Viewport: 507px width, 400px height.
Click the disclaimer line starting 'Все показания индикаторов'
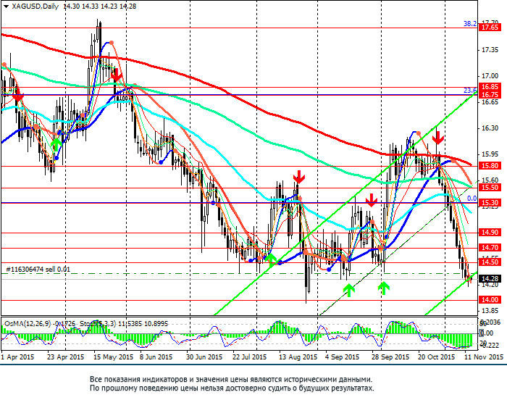pyautogui.click(x=231, y=379)
